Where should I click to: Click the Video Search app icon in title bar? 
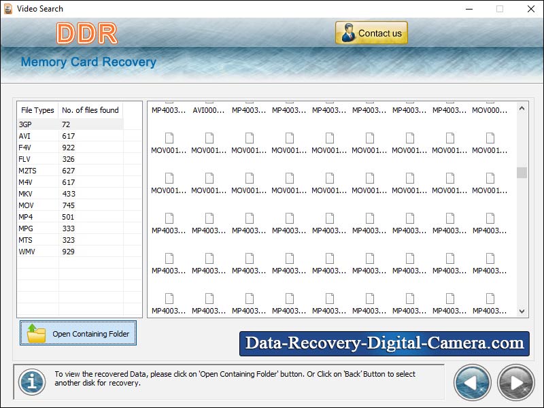point(8,9)
